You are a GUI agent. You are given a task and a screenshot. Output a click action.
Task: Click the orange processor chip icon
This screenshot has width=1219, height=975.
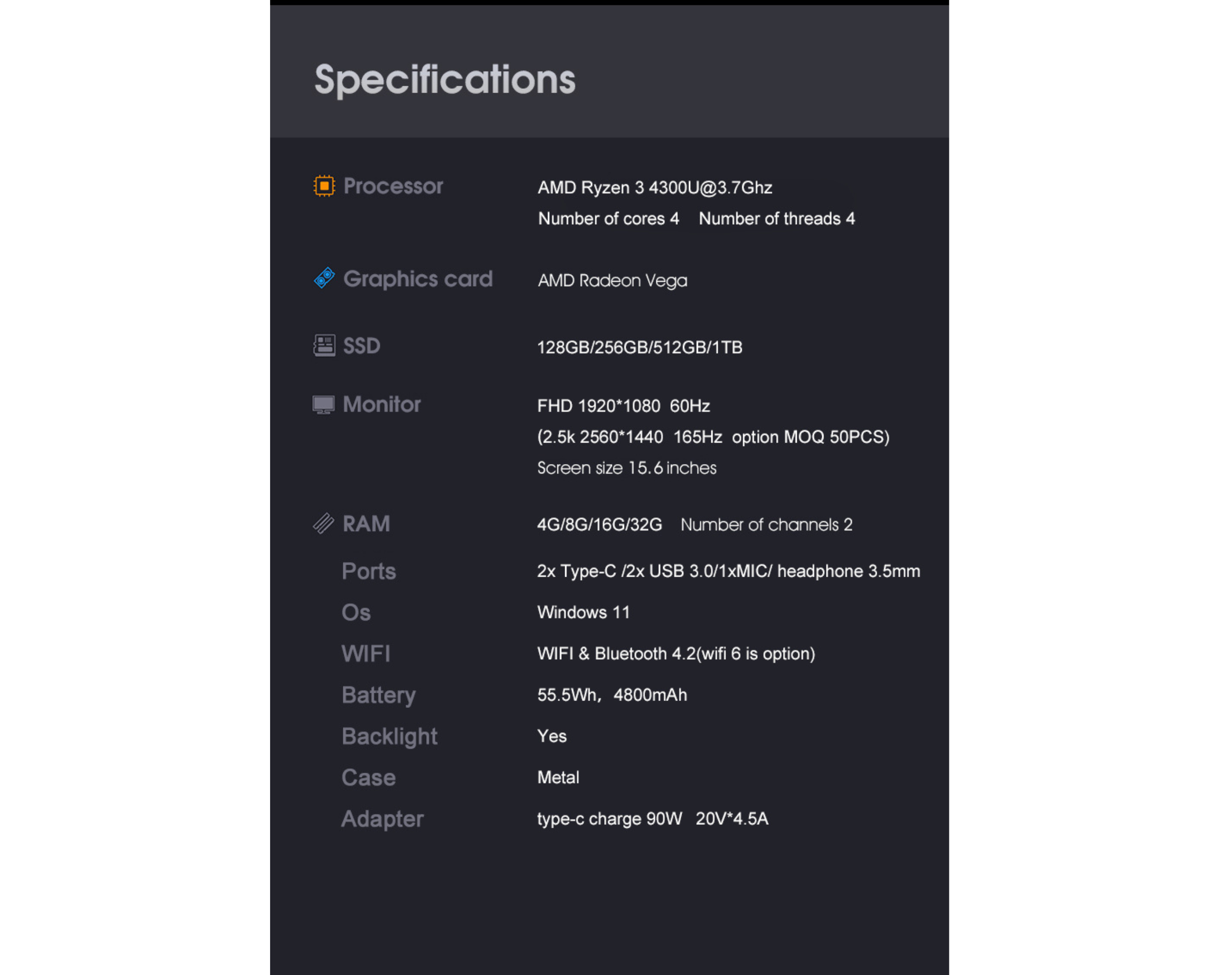pos(324,186)
